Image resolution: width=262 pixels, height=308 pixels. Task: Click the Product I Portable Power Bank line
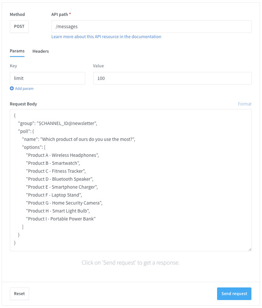(61, 219)
